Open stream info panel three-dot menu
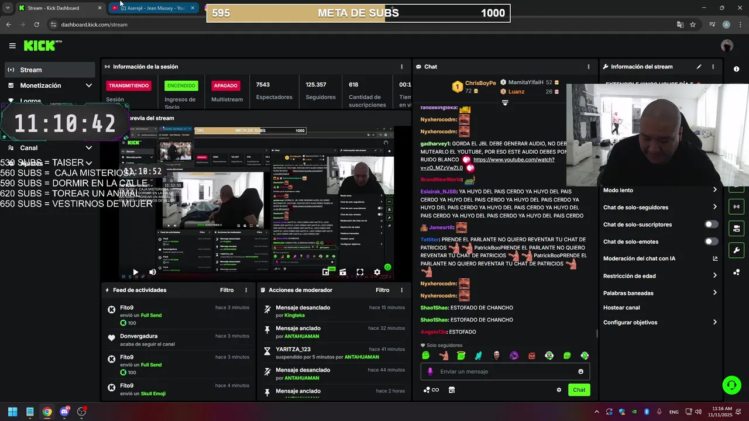The width and height of the screenshot is (749, 421). [x=713, y=67]
